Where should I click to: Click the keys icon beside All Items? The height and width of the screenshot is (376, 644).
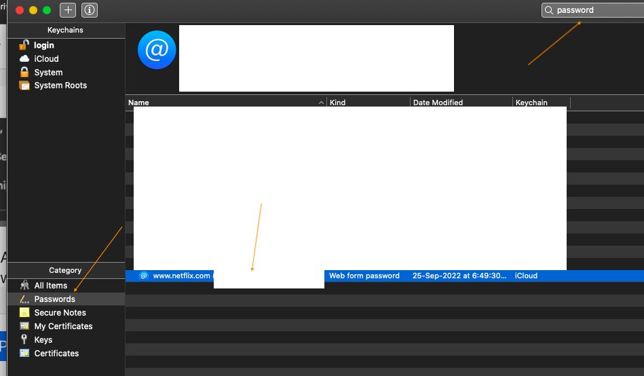(24, 285)
